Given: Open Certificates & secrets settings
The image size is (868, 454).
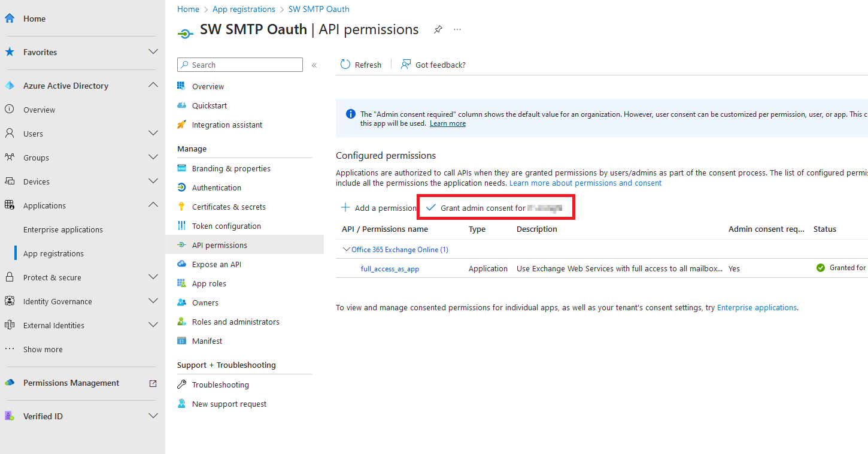Looking at the screenshot, I should 229,206.
